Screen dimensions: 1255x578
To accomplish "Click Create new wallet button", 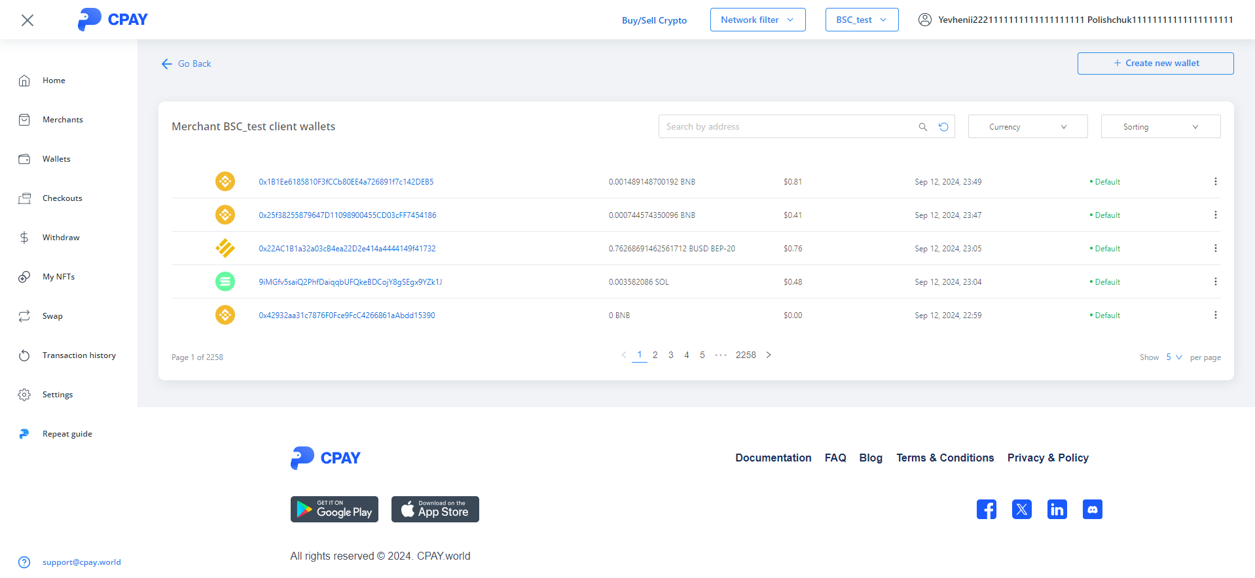I will tap(1155, 63).
